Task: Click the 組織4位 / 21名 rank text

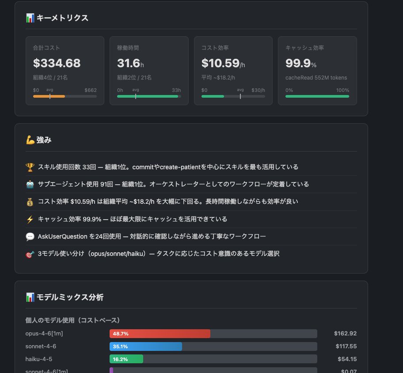Action: point(50,78)
